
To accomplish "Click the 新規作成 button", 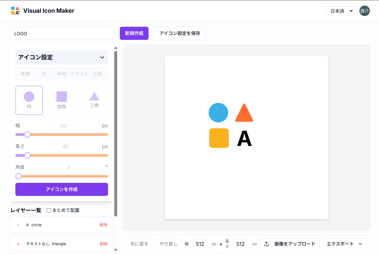I will 134,33.
